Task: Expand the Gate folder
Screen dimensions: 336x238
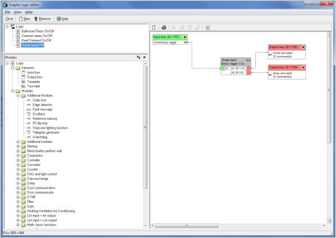Action: 18,207
